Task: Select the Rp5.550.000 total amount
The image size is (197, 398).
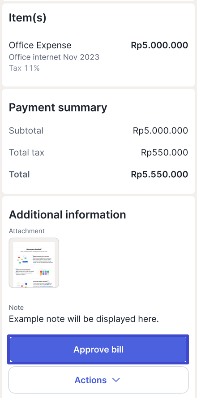Action: coord(159,175)
